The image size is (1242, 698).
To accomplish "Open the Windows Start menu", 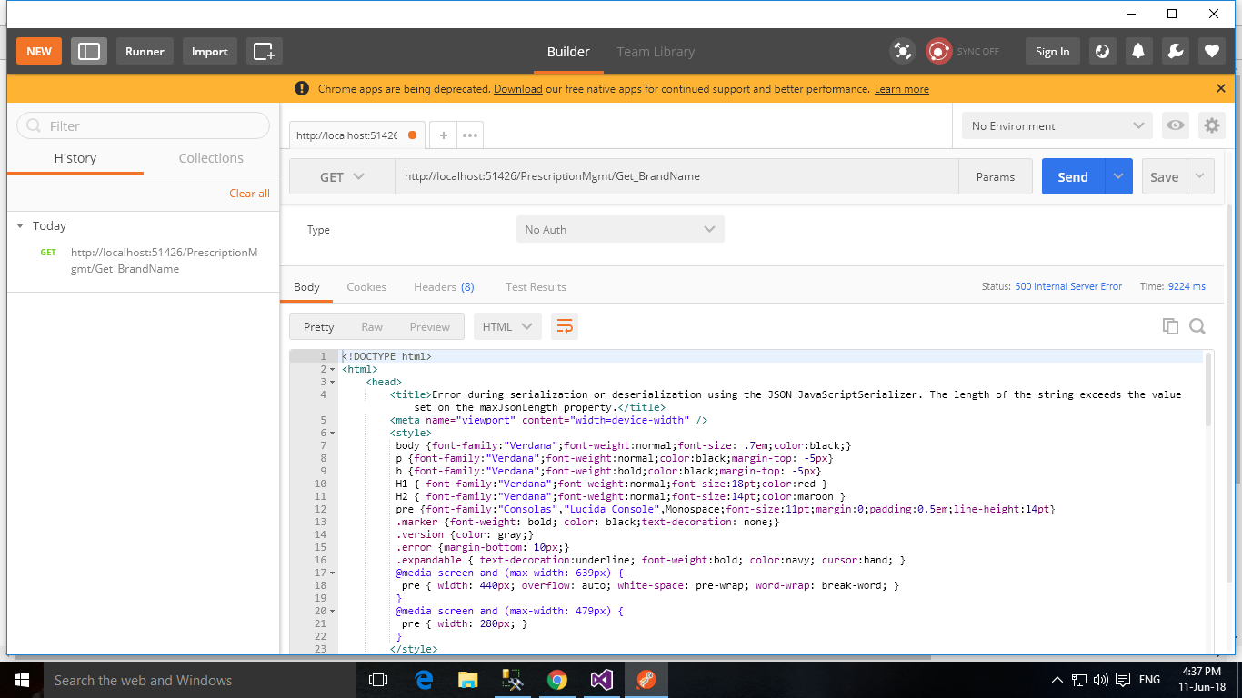I will coord(21,680).
